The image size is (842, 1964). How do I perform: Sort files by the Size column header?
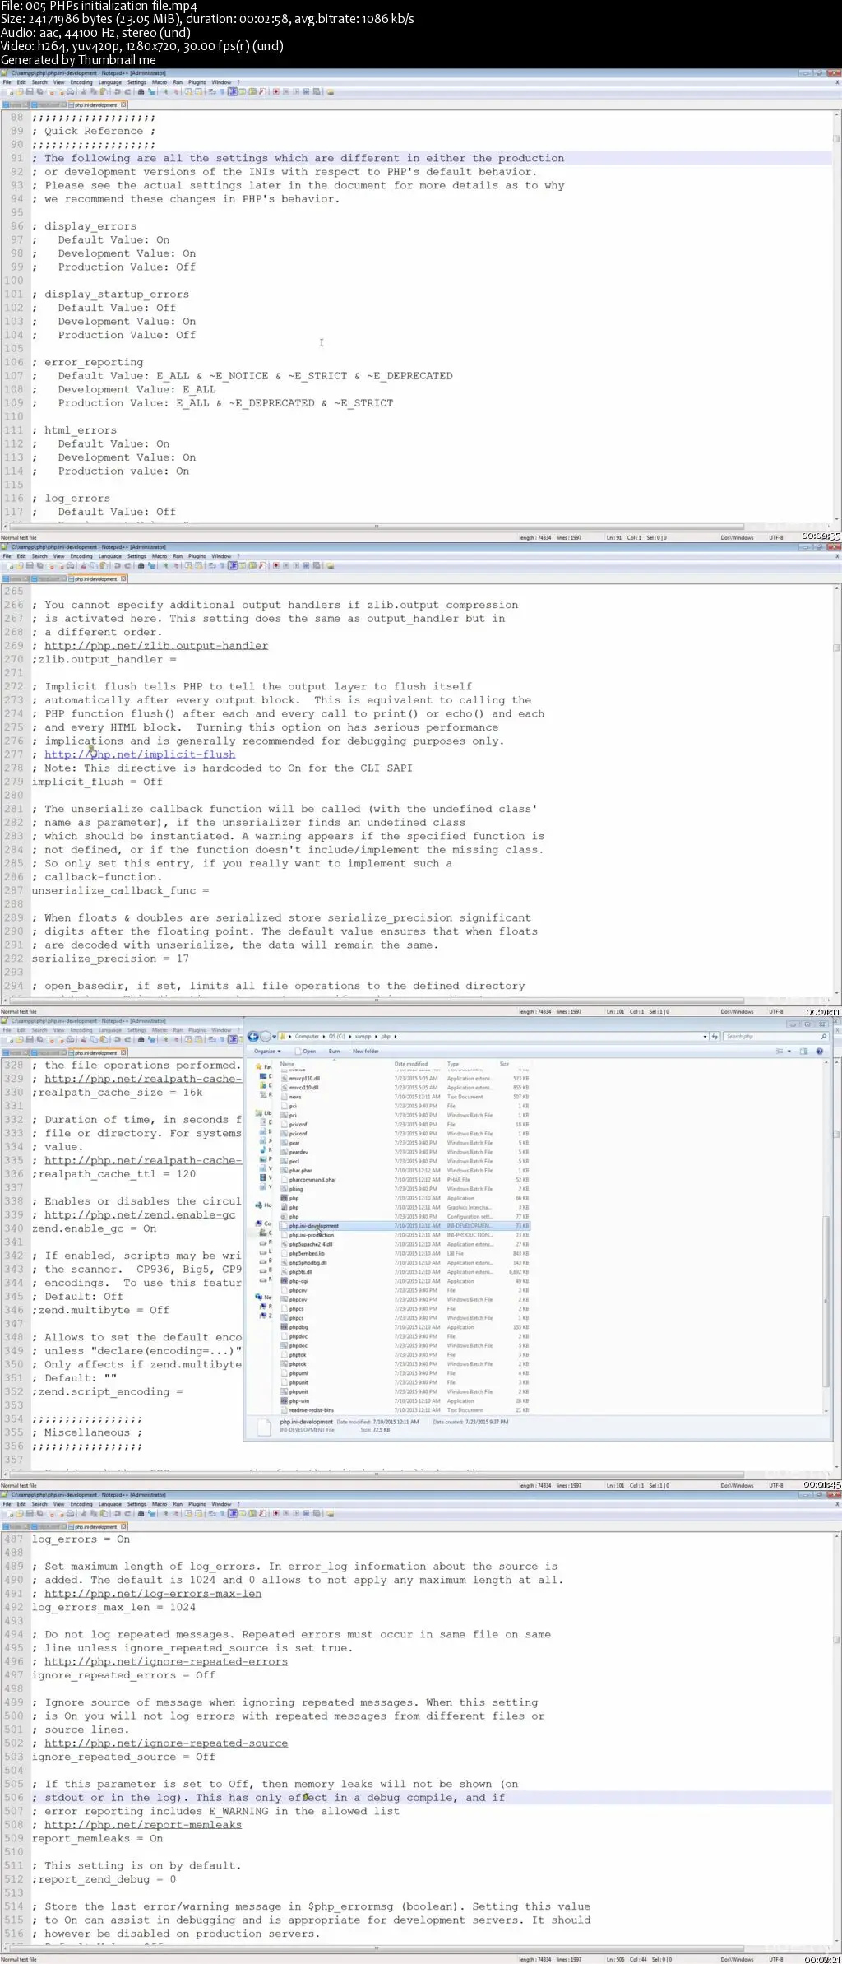(x=504, y=1064)
